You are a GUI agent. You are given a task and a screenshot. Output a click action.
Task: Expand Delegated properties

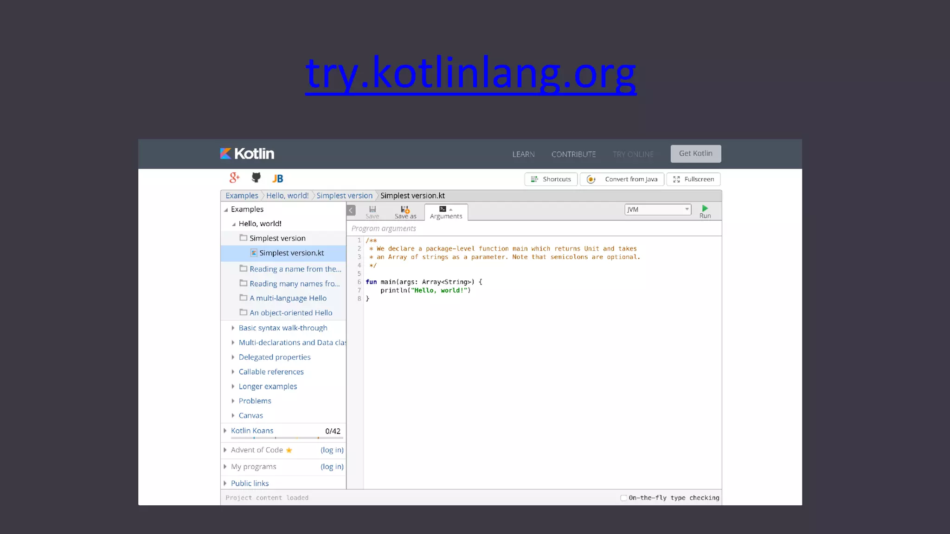[233, 357]
